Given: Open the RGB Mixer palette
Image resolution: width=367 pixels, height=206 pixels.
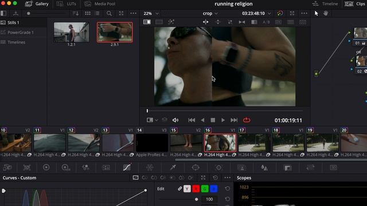Looking at the screenshot, I should 85,168.
